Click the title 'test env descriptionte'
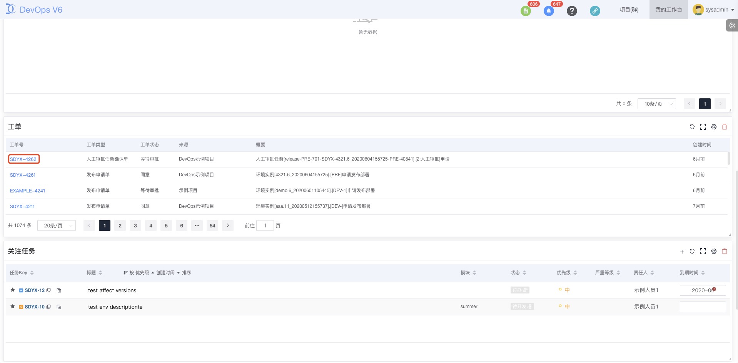 click(x=115, y=307)
